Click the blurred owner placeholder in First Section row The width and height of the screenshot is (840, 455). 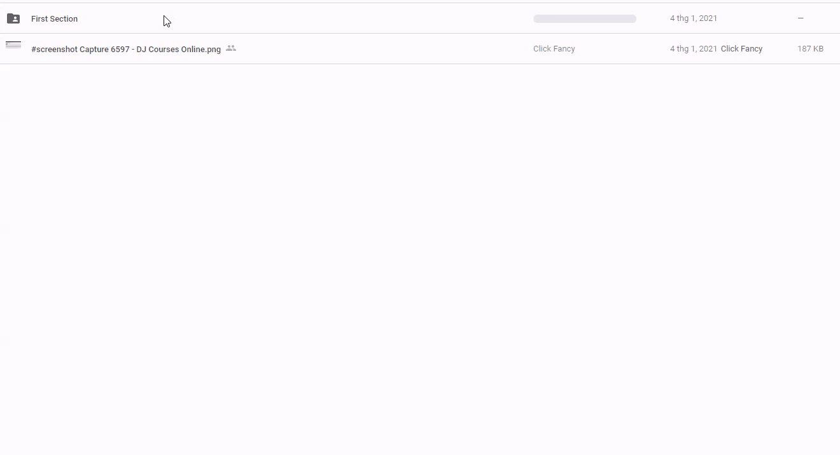click(584, 19)
